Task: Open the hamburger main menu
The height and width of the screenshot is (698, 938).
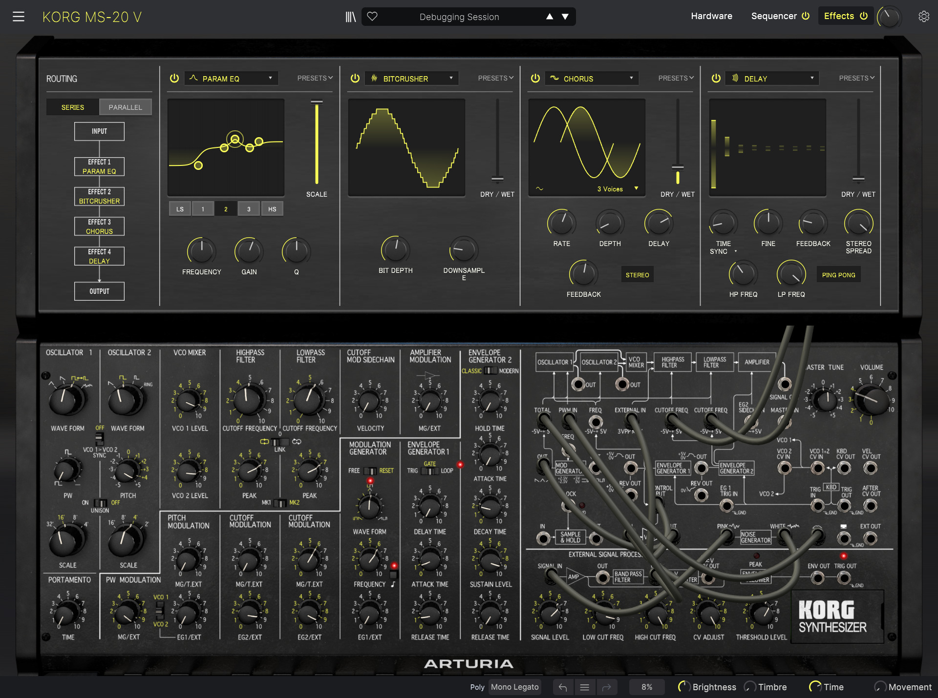Action: point(19,17)
